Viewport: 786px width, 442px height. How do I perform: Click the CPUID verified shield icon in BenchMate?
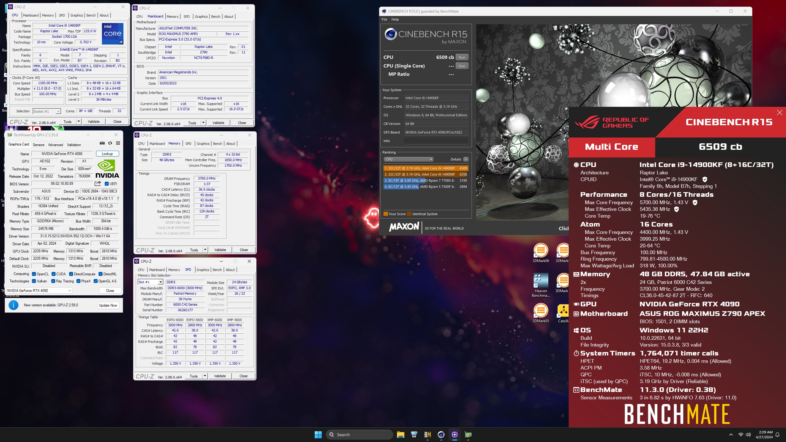tap(705, 179)
